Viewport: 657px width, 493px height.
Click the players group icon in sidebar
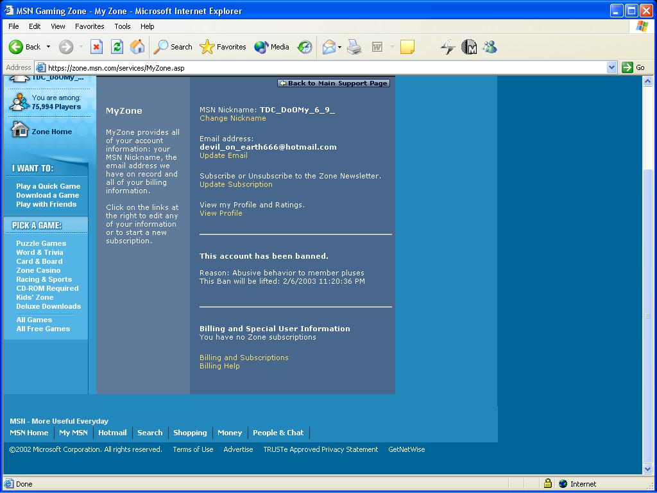[20, 102]
